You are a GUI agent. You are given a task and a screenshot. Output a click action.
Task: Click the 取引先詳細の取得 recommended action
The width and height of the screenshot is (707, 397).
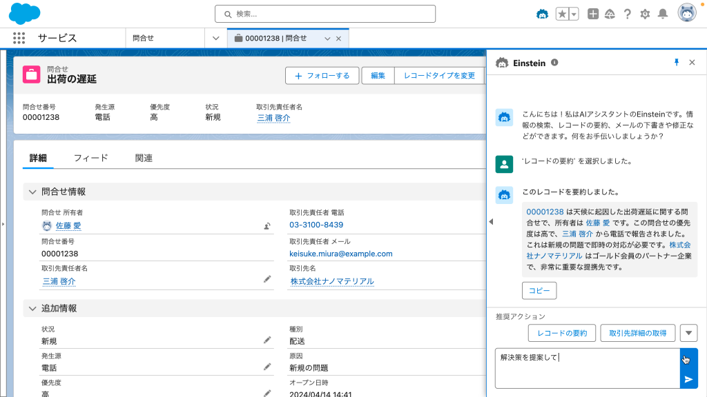coord(638,333)
